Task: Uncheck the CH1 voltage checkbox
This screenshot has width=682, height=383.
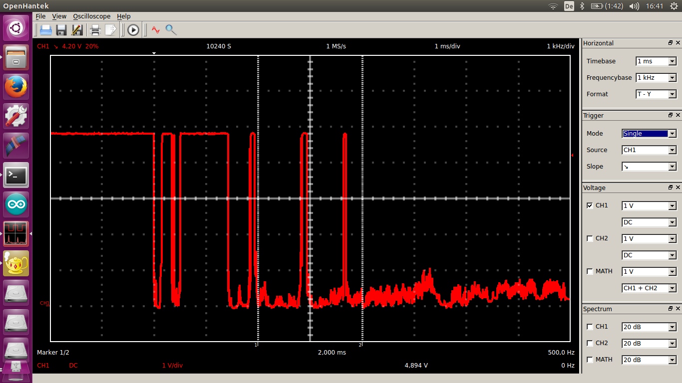Action: (x=590, y=205)
